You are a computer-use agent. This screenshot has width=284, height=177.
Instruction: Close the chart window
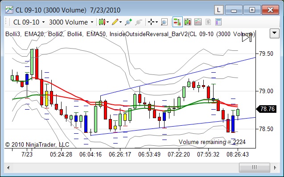pos(270,10)
